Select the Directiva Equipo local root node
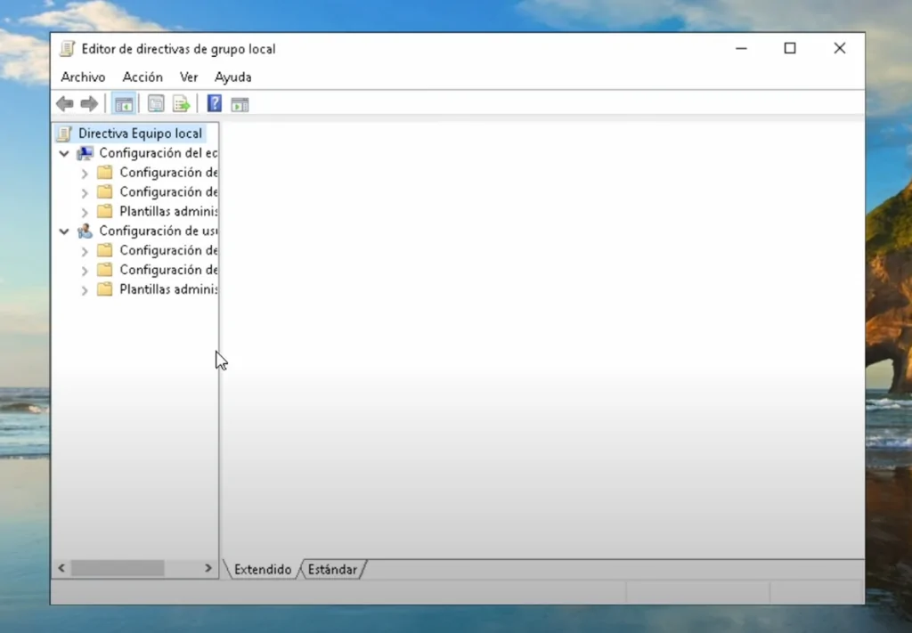Viewport: 912px width, 633px height. (x=140, y=134)
